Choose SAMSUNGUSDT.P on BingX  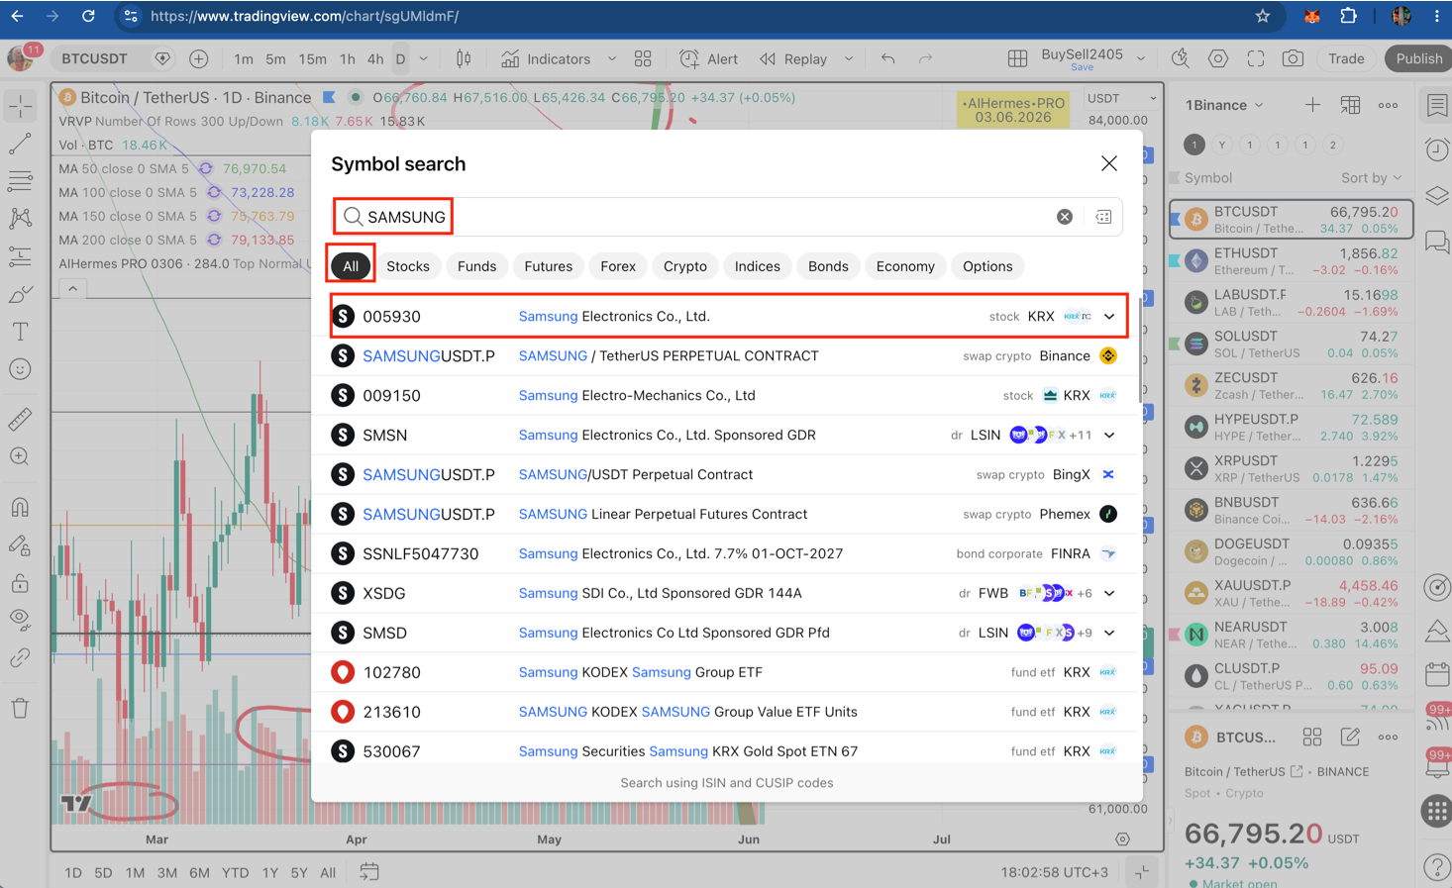click(727, 474)
